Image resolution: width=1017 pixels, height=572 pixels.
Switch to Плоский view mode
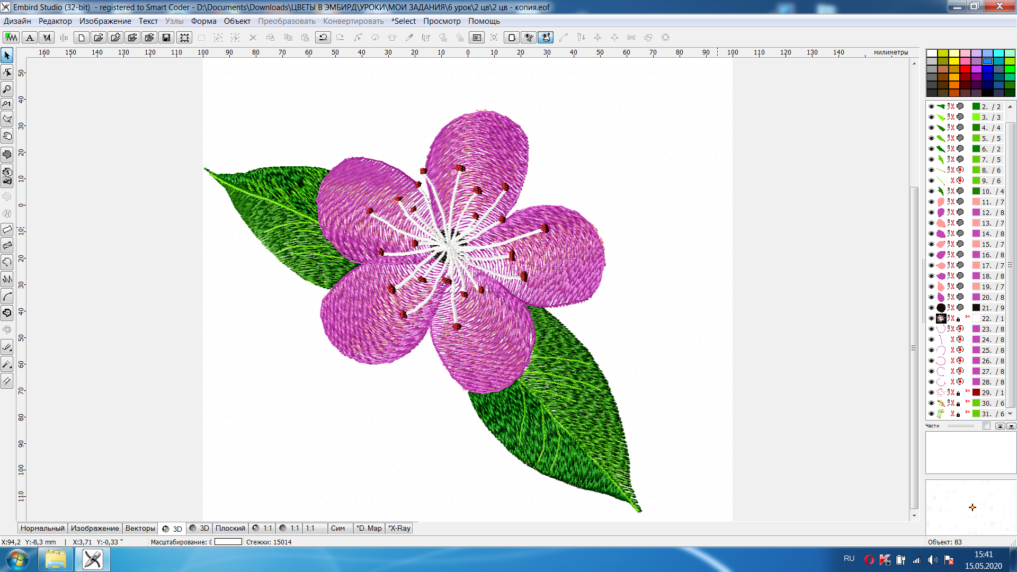[x=230, y=529]
